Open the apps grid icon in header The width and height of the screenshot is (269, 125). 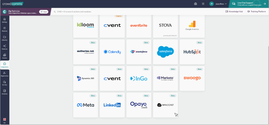click(x=203, y=4)
